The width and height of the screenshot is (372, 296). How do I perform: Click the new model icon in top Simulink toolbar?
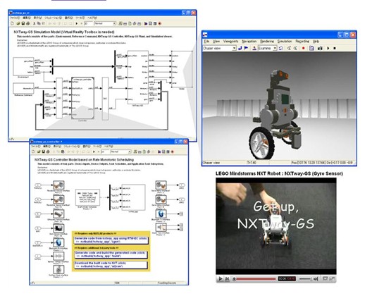click(13, 23)
